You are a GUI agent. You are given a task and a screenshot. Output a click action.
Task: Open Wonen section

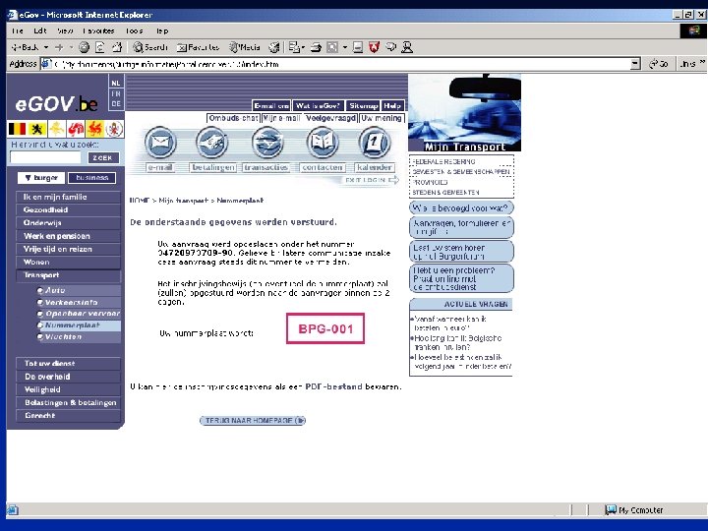[68, 263]
